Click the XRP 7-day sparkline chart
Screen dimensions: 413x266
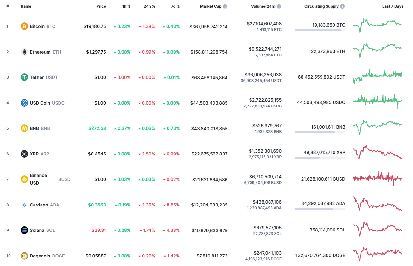click(377, 153)
